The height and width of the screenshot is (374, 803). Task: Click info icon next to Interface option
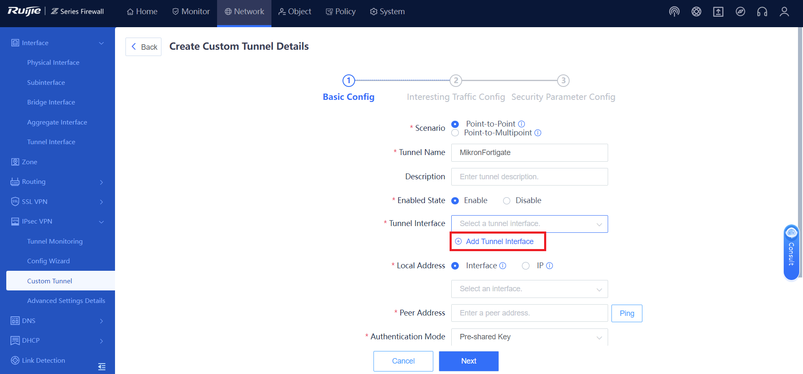tap(503, 266)
